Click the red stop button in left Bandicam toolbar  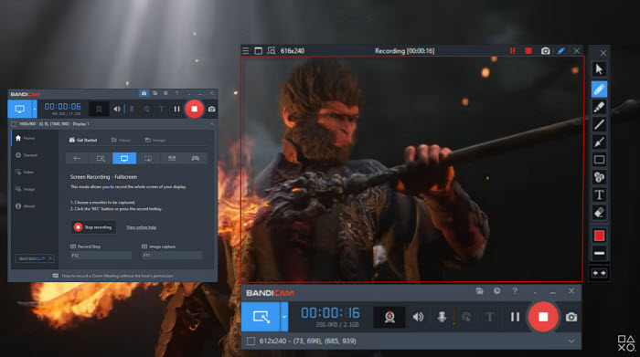[x=194, y=109]
